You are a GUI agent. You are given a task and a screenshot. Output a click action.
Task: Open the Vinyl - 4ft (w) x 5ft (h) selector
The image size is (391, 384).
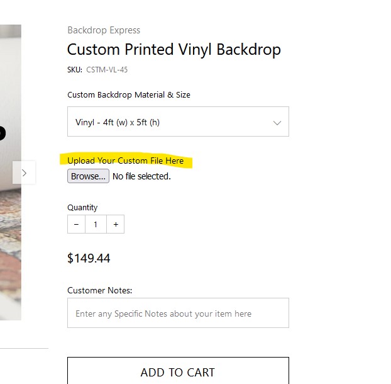point(178,121)
